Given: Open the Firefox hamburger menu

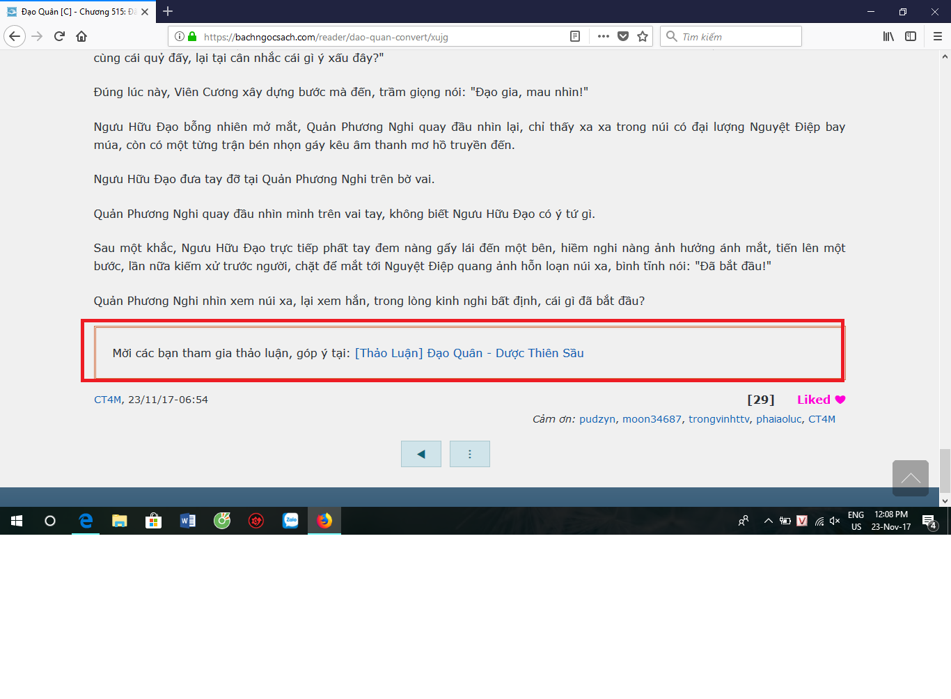Looking at the screenshot, I should click(937, 36).
